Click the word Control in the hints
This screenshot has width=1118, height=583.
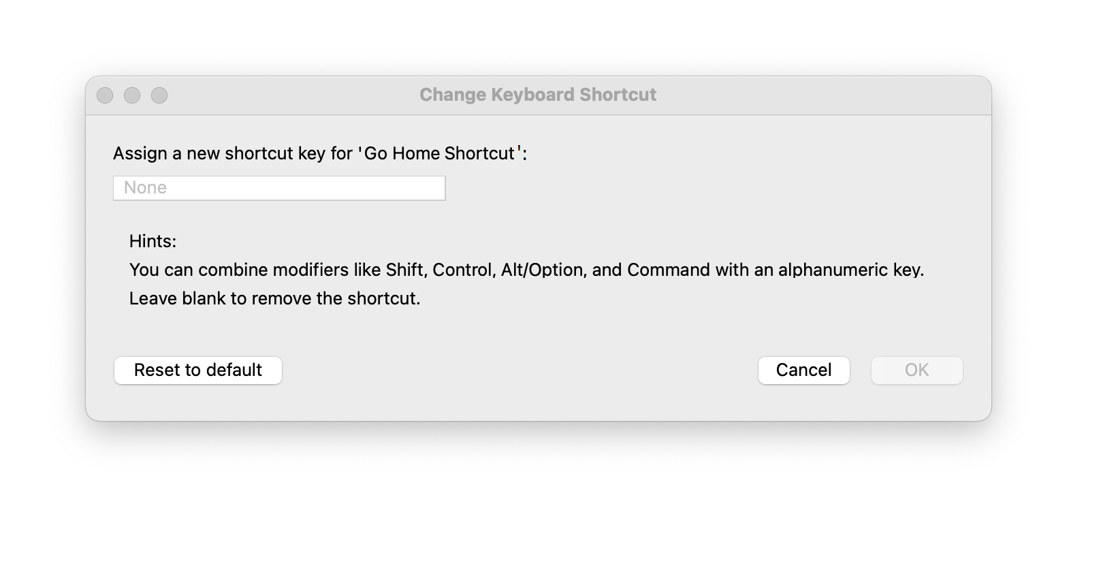click(462, 270)
